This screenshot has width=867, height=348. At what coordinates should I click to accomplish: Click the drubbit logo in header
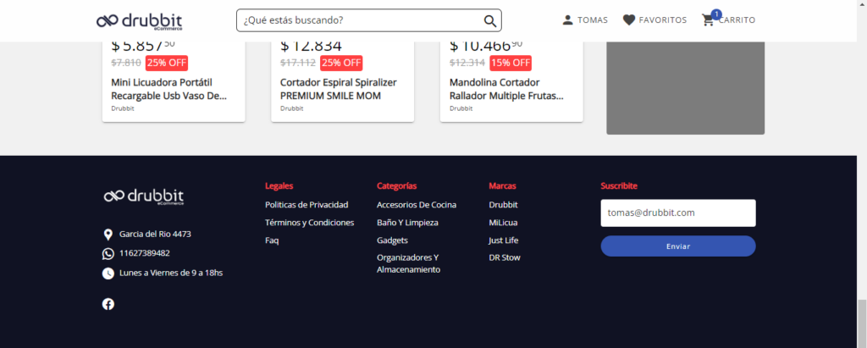pos(139,20)
